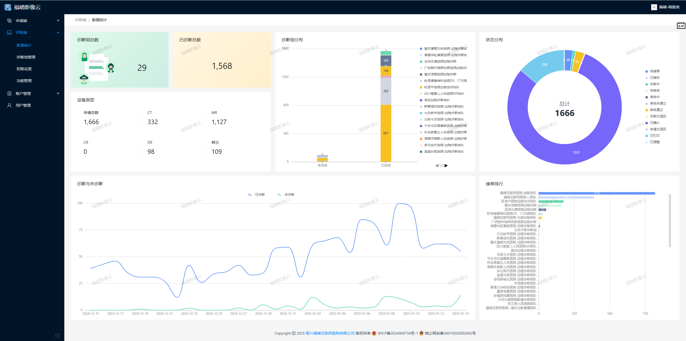Go to next legend page arrow
686x341 pixels.
446,166
